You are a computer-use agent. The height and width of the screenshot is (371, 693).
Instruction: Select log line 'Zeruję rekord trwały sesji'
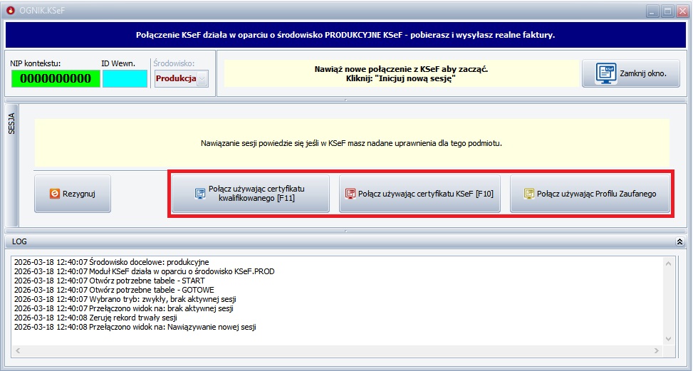96,318
